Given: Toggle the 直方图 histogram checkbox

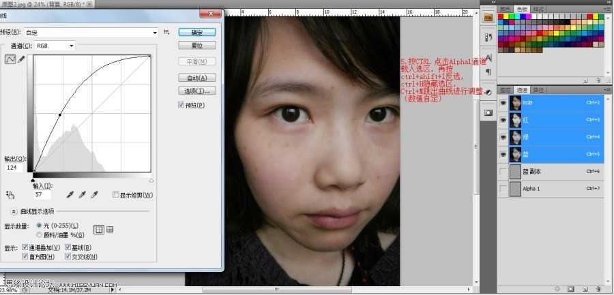Looking at the screenshot, I should click(25, 257).
